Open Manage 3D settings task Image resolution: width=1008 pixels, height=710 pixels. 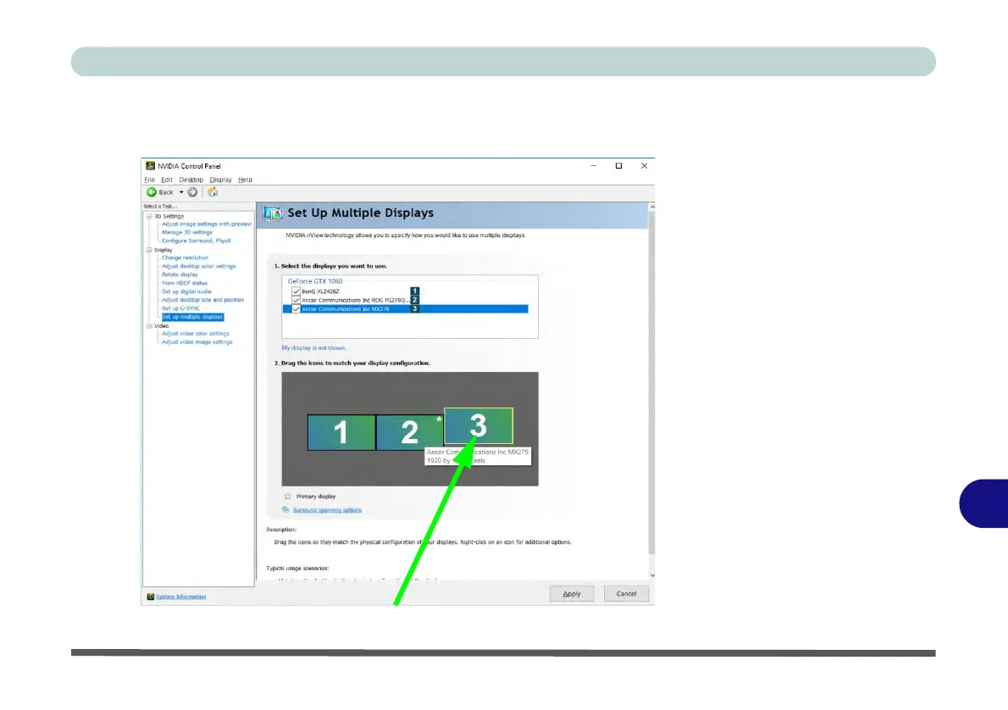[x=187, y=232]
